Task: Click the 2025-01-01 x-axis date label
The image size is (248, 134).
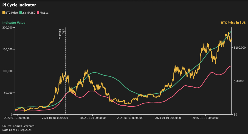Action: click(205, 118)
